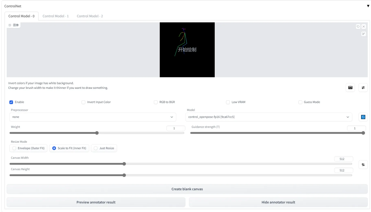Swap canvas width and height icon
This screenshot has width=371, height=212.
363,165
